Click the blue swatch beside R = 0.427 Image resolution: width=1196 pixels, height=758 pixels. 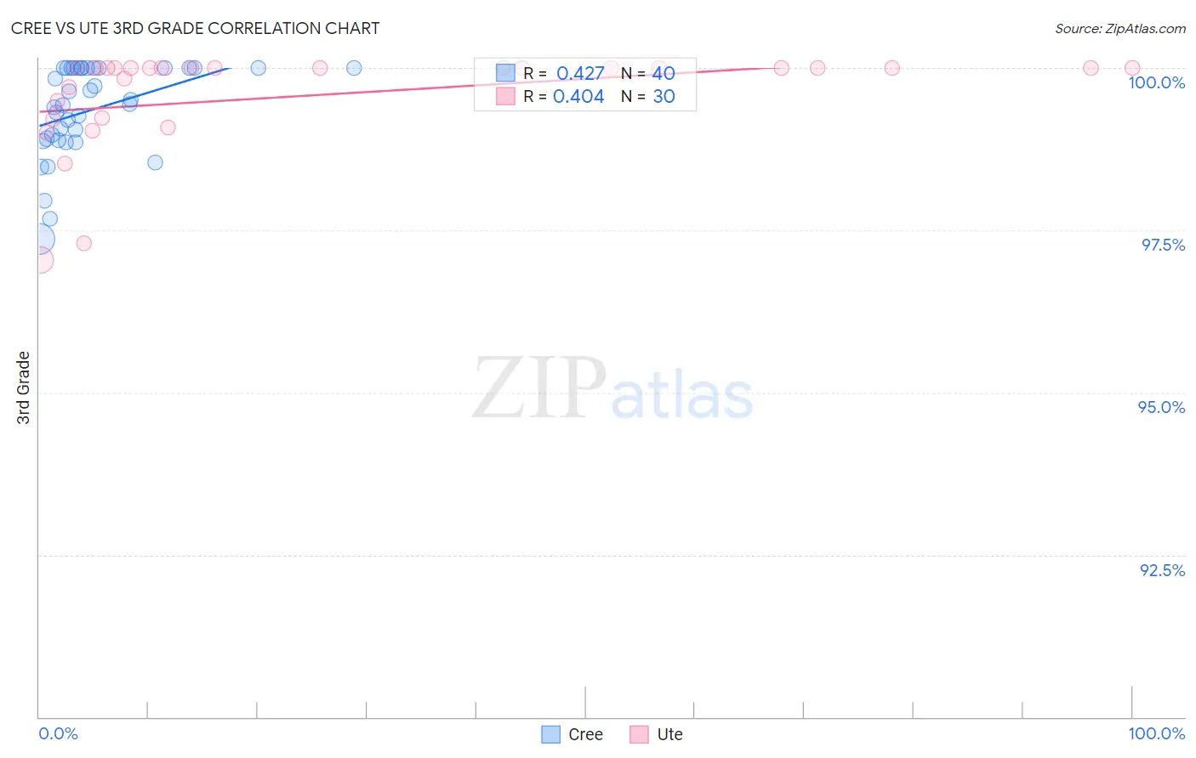(505, 73)
